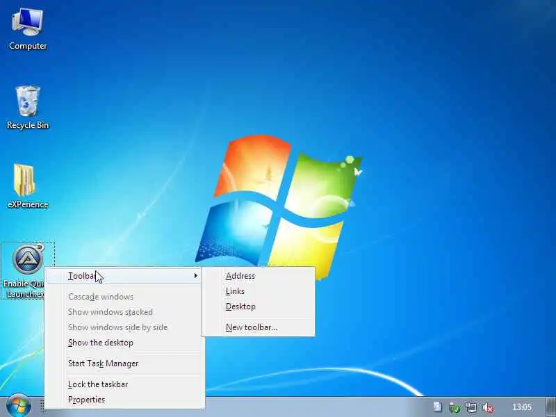Choose Links in the Toolbars submenu
Image resolution: width=556 pixels, height=417 pixels.
point(259,291)
